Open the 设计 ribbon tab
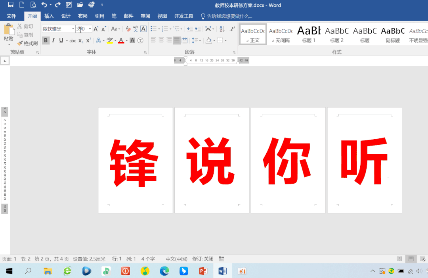The height and width of the screenshot is (278, 428). 66,16
